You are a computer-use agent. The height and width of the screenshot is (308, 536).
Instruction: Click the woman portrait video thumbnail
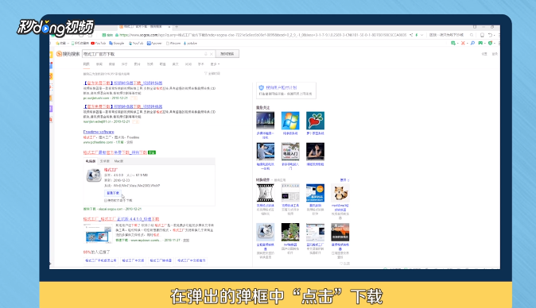point(315,152)
